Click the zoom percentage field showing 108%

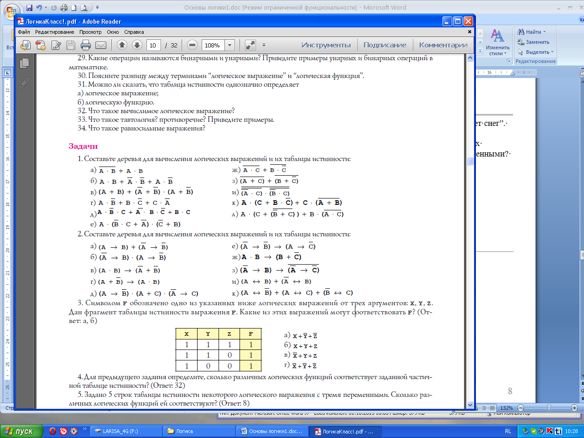tap(213, 45)
